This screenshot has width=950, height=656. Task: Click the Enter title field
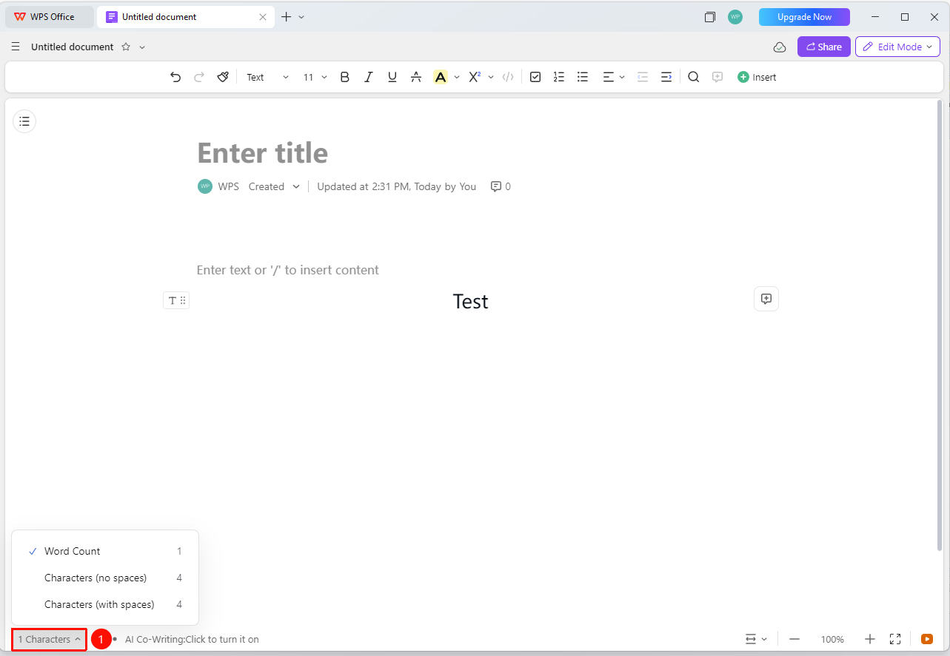click(263, 153)
